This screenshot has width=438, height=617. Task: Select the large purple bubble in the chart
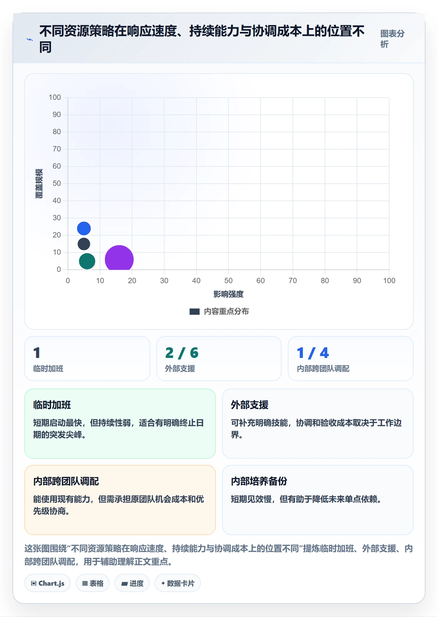tap(119, 258)
